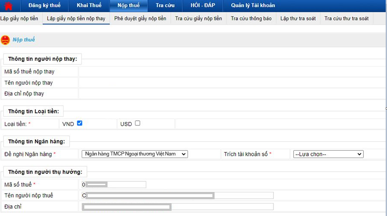387x216 pixels.
Task: Go to the HỎI - ĐÁP menu
Action: coord(202,6)
